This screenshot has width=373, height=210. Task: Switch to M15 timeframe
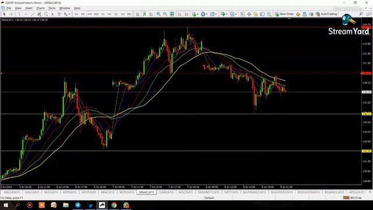89,14
